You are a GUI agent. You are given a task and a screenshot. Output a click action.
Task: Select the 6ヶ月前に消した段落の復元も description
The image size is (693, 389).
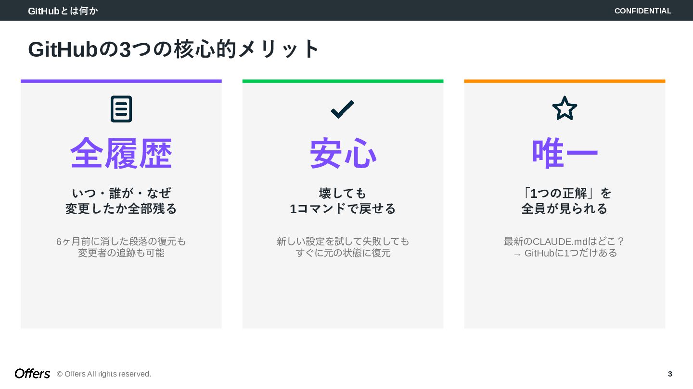point(121,241)
